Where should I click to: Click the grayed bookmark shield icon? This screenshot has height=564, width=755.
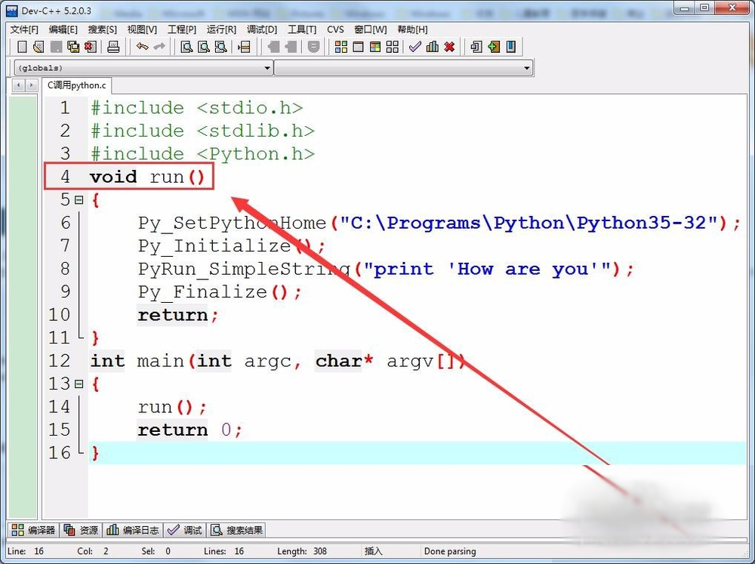313,47
